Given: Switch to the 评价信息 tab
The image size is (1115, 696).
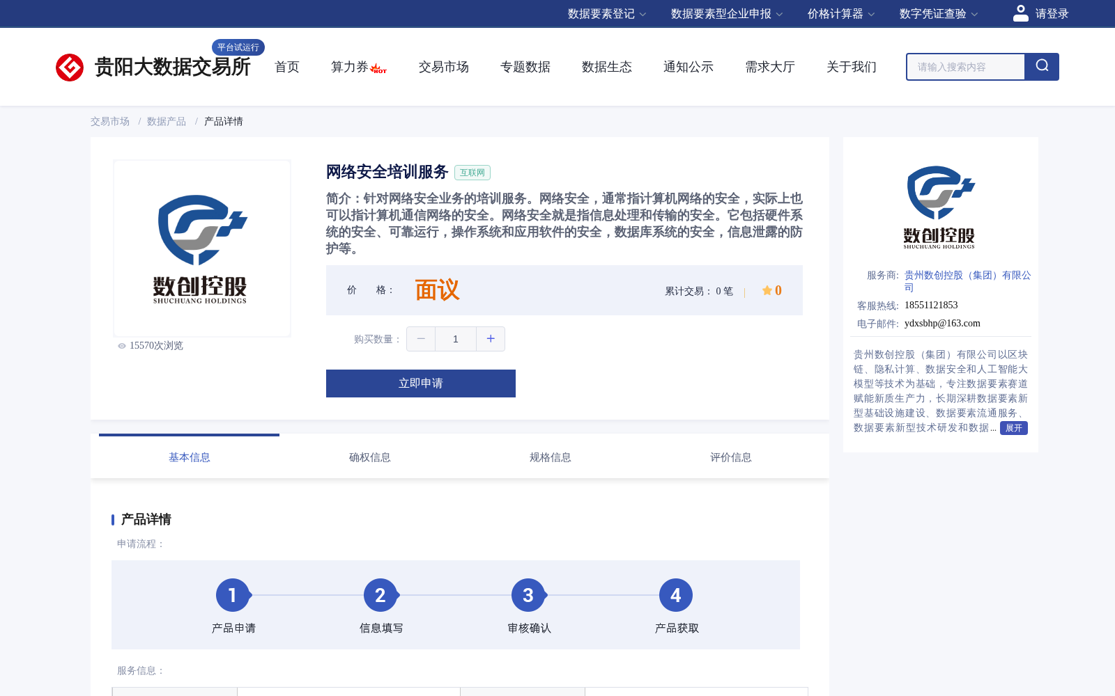Looking at the screenshot, I should pos(731,457).
